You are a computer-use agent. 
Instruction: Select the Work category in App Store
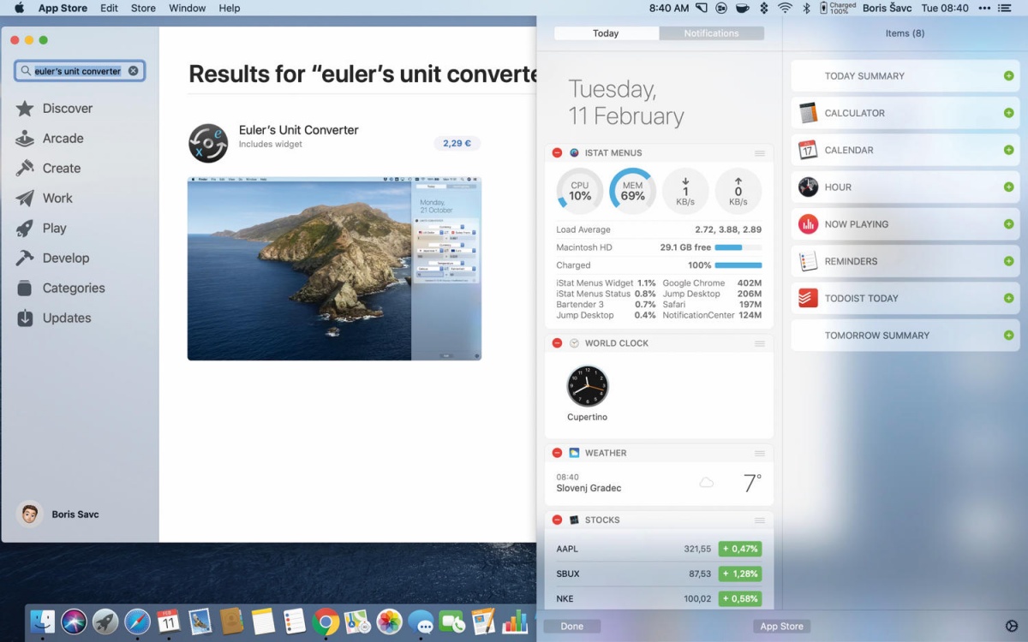click(45, 199)
